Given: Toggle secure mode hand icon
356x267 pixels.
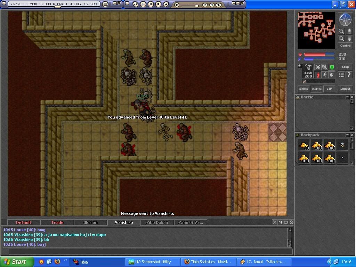Looking at the screenshot, I should [x=332, y=75].
